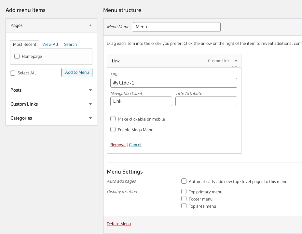Image resolution: width=302 pixels, height=234 pixels.
Task: Check the Homepage page checkbox
Action: [17, 56]
